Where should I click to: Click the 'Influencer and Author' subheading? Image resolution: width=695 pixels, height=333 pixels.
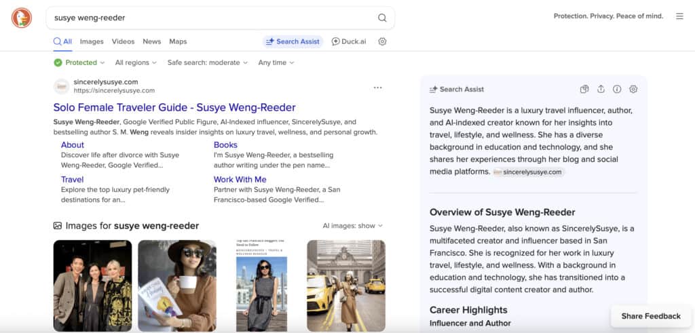coord(470,324)
